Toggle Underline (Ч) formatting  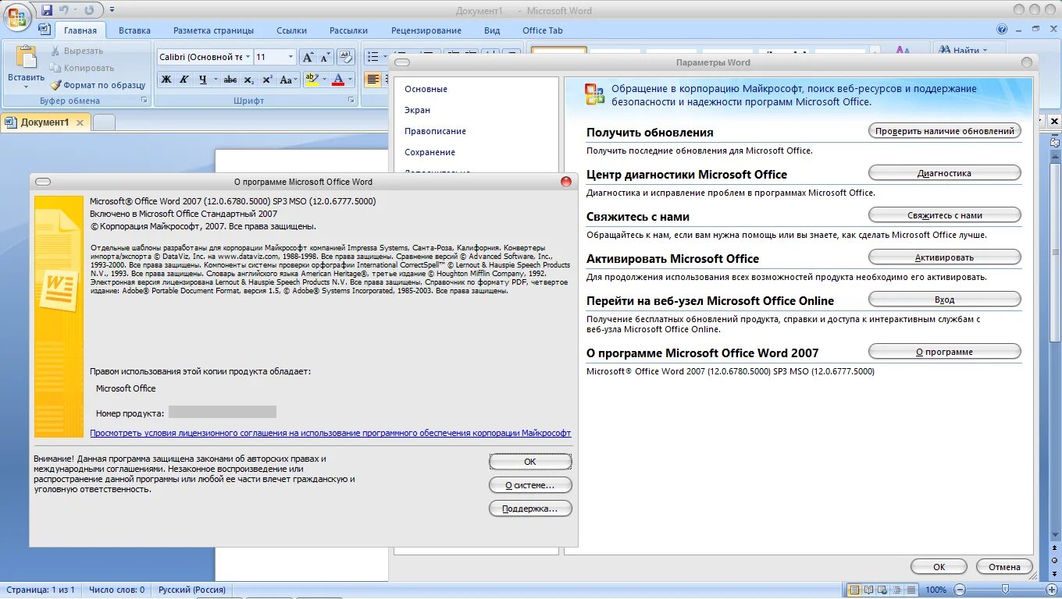click(x=203, y=80)
